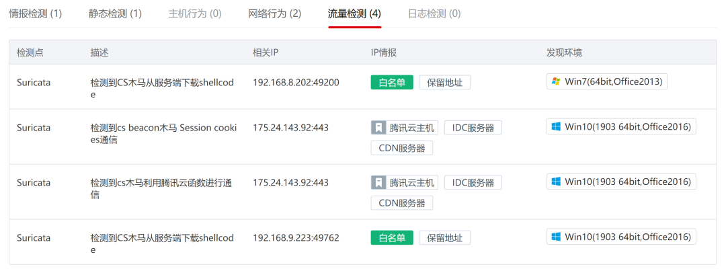Click the Windows 10 logo in third row

(556, 182)
